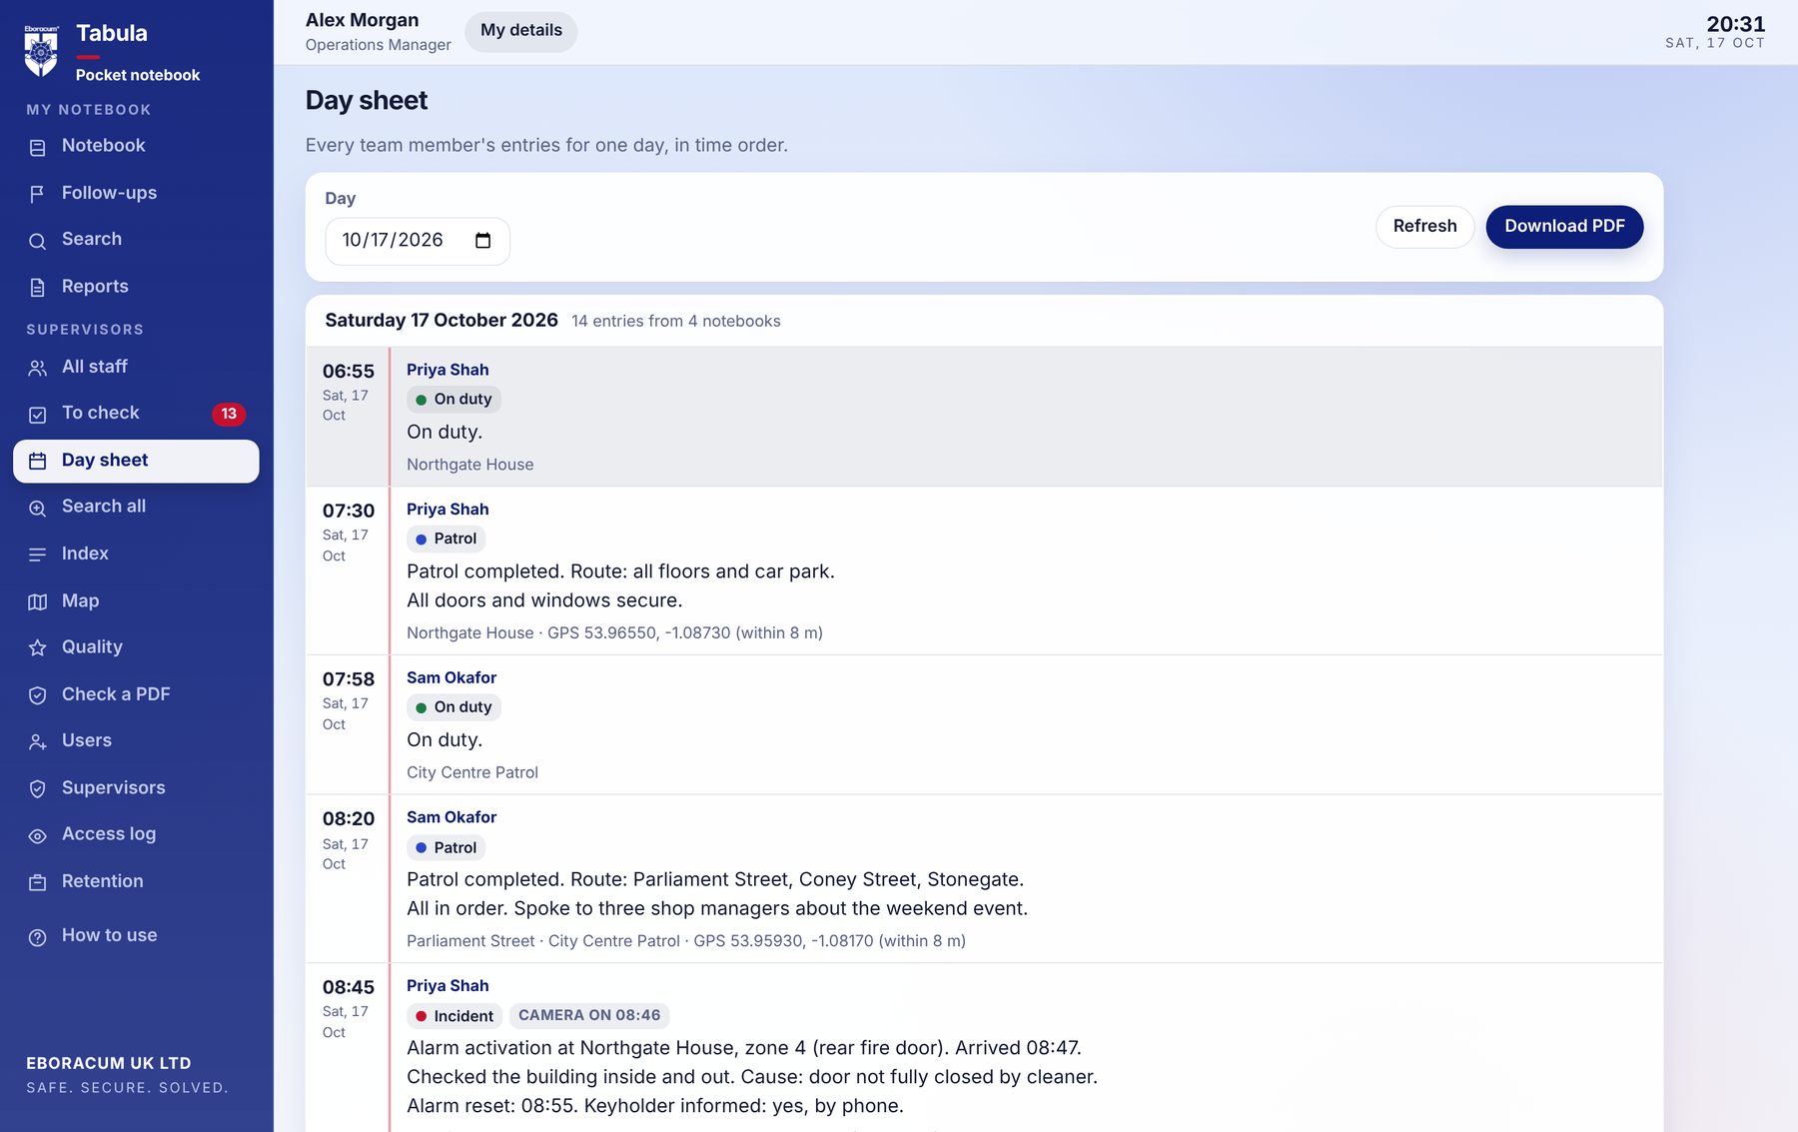Image resolution: width=1798 pixels, height=1132 pixels.
Task: Click the Tabula logo in sidebar
Action: point(41,50)
